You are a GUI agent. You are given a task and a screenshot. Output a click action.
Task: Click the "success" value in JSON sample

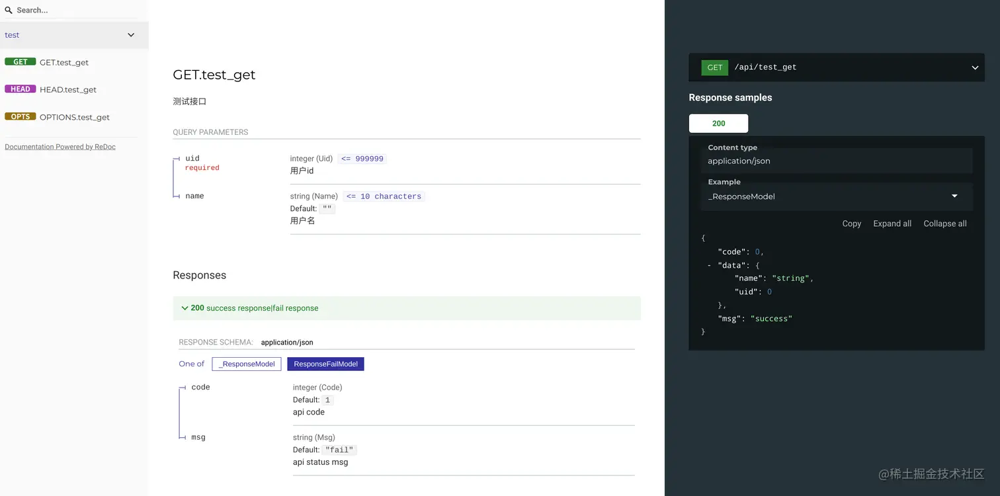tap(771, 319)
